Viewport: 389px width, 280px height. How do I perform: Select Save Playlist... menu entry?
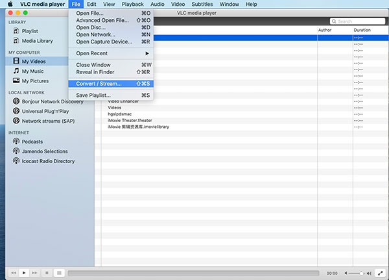[111, 95]
